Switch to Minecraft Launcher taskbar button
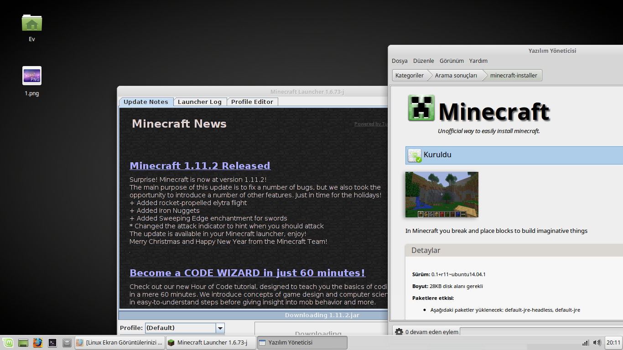This screenshot has width=623, height=350. [x=210, y=342]
